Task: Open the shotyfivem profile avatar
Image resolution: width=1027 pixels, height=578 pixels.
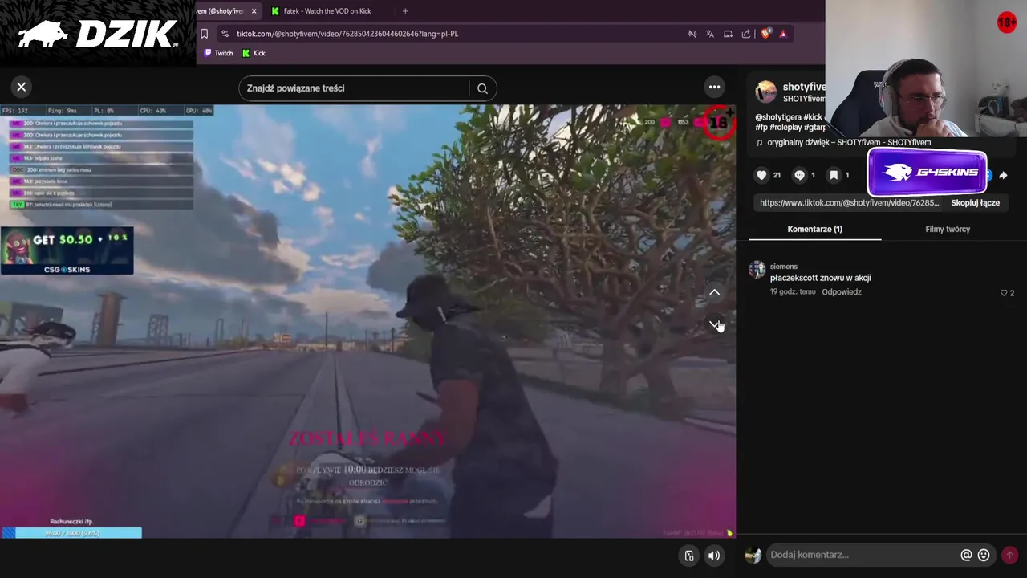Action: (766, 92)
